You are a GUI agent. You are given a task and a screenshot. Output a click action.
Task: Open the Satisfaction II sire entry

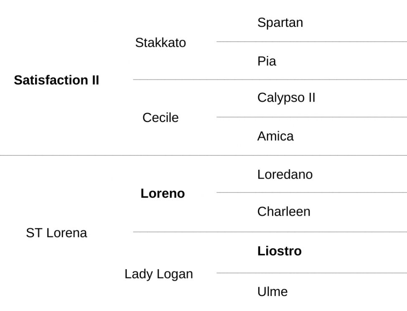pyautogui.click(x=56, y=80)
